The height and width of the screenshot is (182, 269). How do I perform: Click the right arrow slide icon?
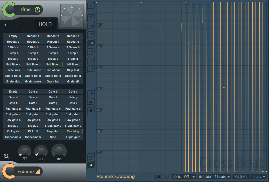click(91, 102)
